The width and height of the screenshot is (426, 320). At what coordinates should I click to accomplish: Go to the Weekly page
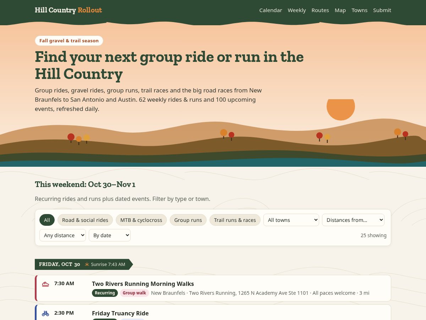[297, 10]
